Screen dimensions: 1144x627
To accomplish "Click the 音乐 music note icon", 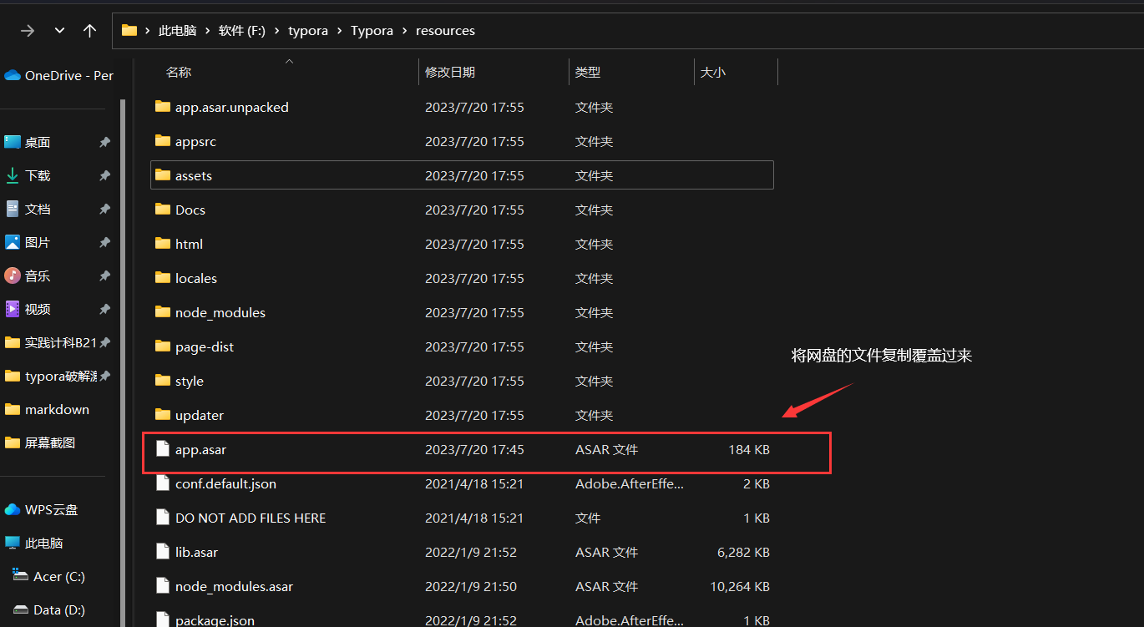I will tap(13, 276).
